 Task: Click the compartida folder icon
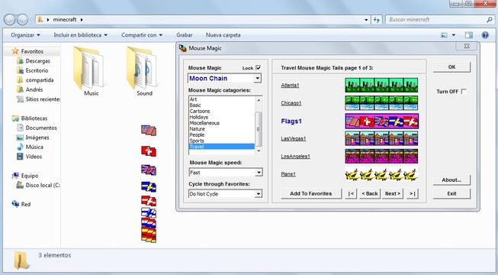(20, 80)
